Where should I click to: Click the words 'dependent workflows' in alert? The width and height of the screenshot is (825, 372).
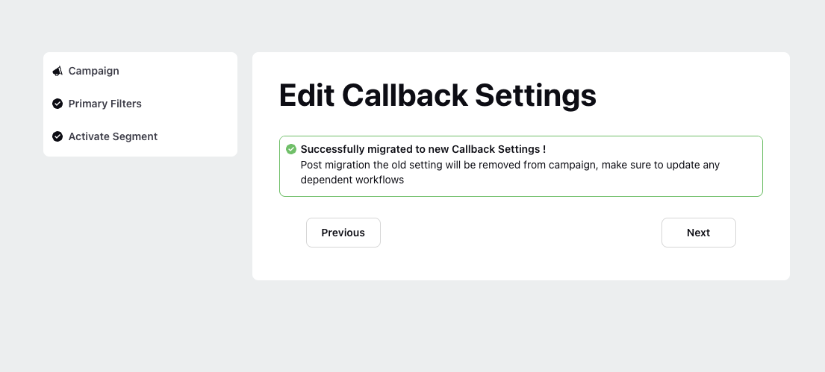pyautogui.click(x=352, y=180)
